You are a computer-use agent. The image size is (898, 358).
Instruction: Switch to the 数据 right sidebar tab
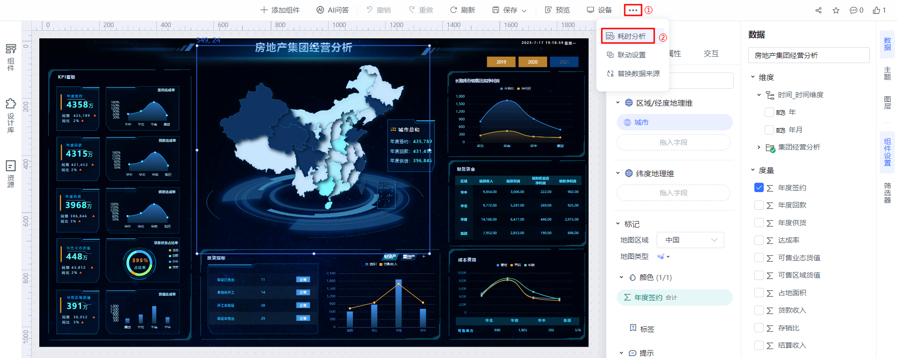point(887,44)
